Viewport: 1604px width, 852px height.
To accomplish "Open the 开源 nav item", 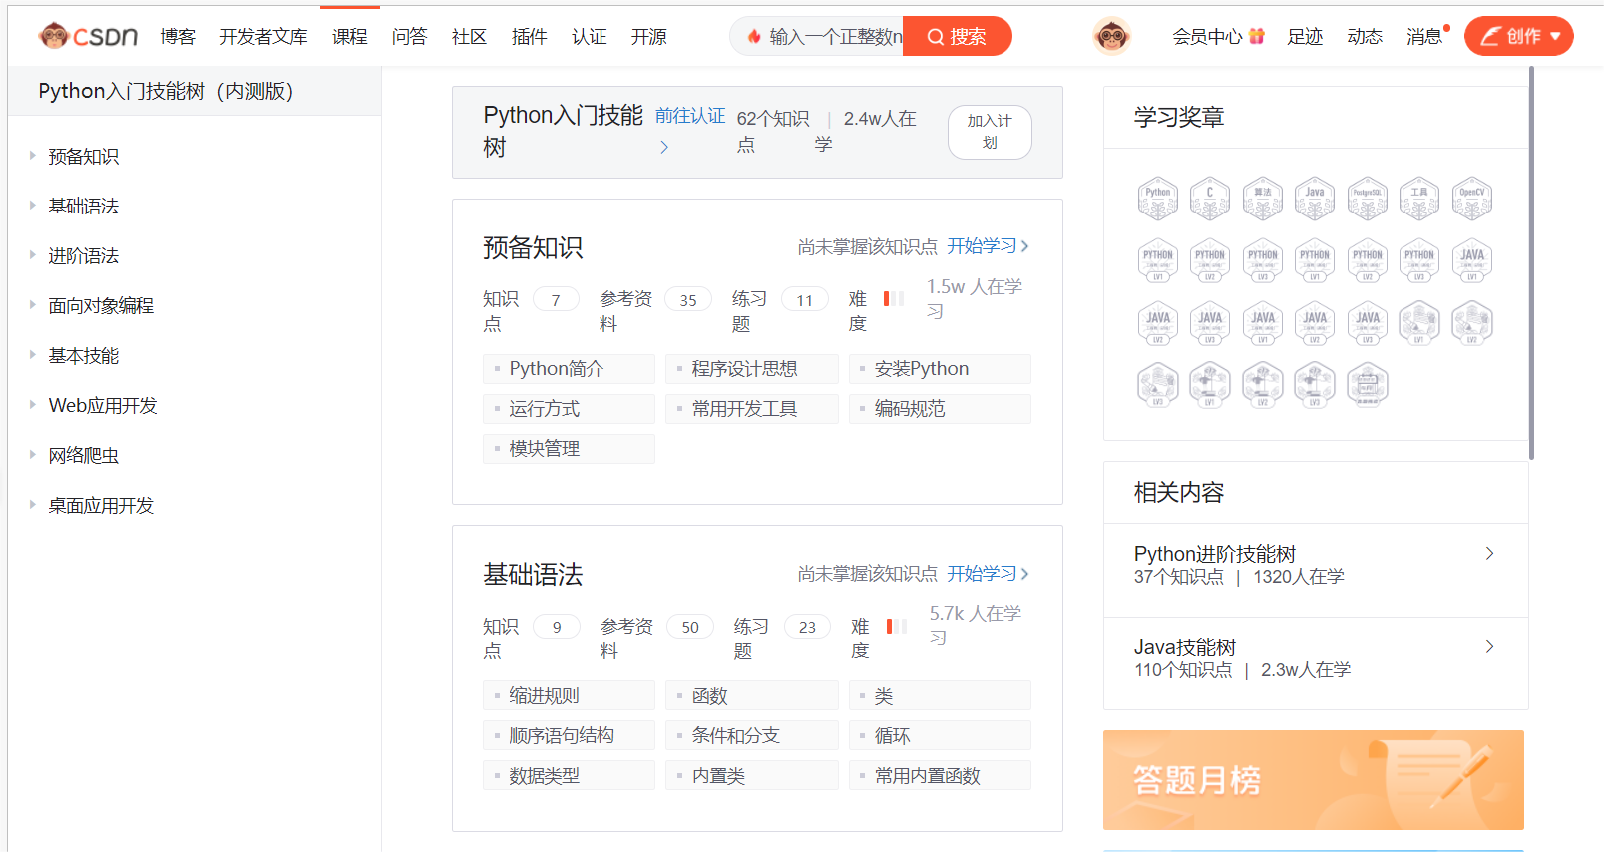I will pos(648,37).
